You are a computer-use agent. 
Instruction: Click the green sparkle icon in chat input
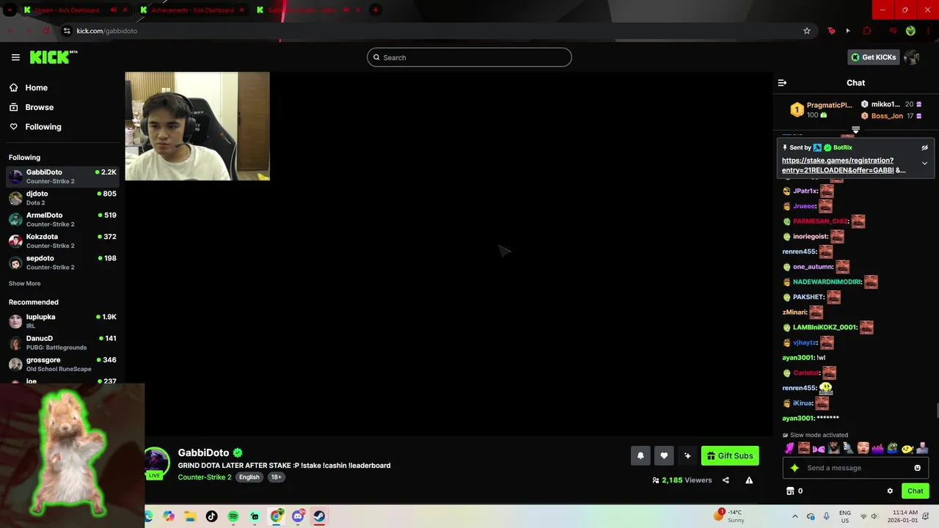794,468
